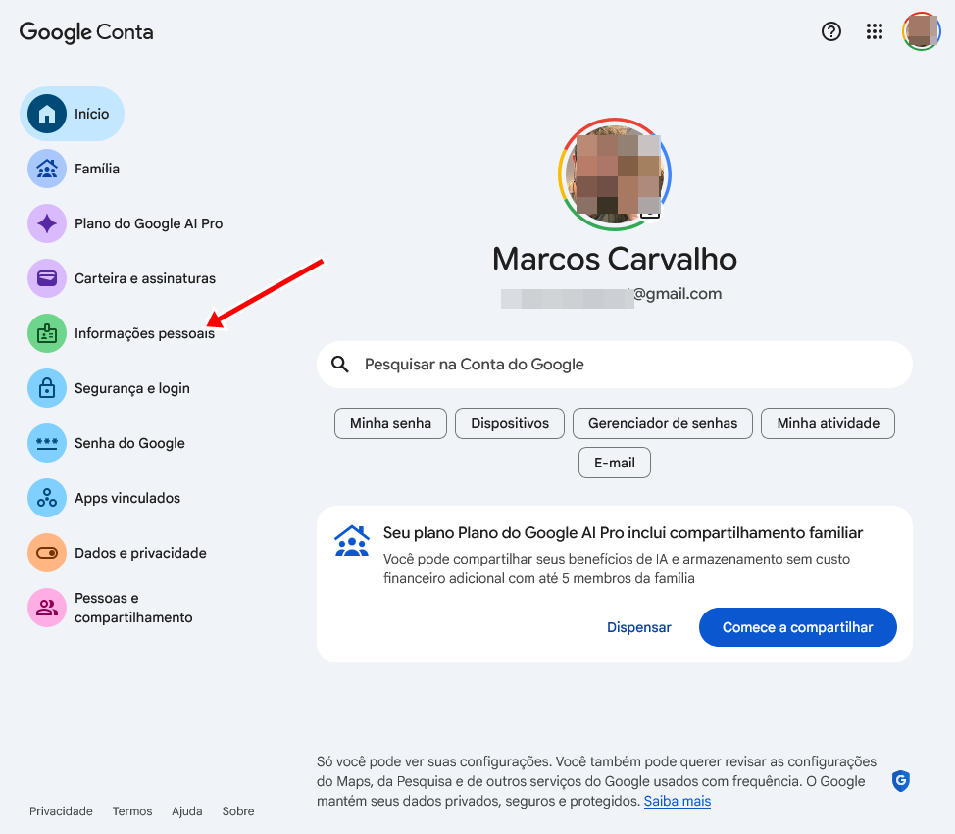This screenshot has height=834, width=955.
Task: Click the Google AI Pro sparkle icon
Action: coord(47,223)
